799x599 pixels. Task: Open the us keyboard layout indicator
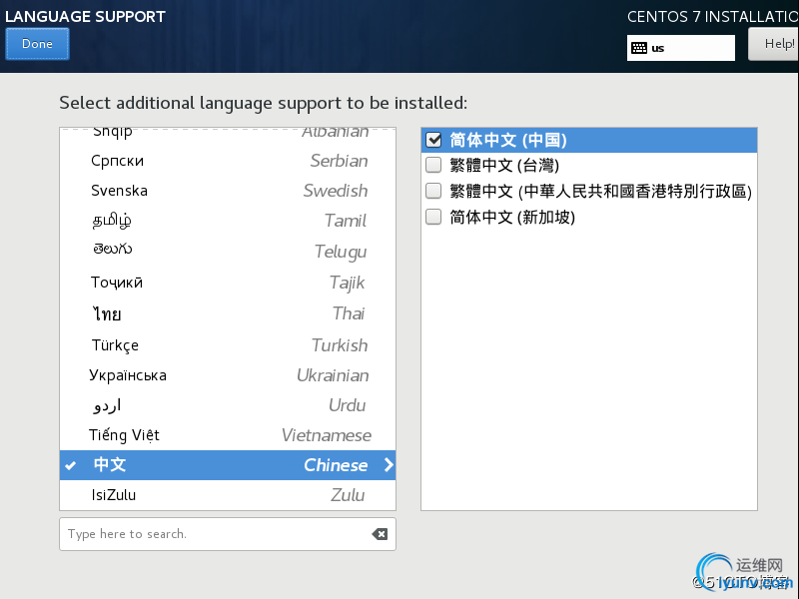coord(681,48)
